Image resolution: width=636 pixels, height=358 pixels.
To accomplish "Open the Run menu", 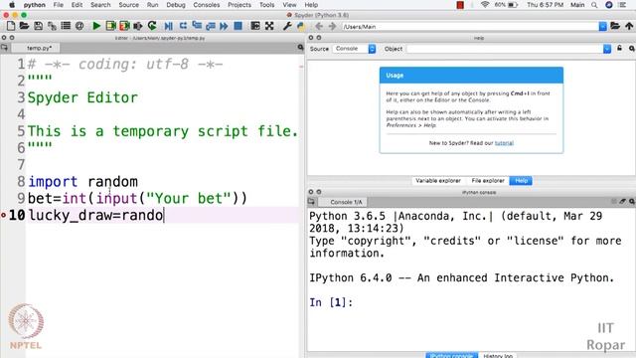I will pos(152,5).
